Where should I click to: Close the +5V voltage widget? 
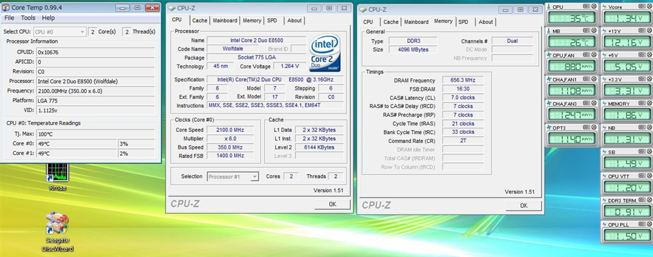pyautogui.click(x=649, y=55)
